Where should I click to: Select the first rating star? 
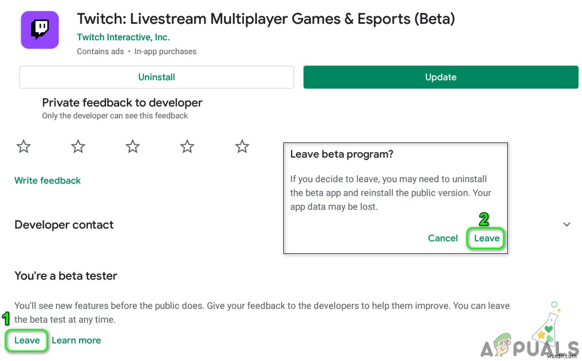point(23,146)
